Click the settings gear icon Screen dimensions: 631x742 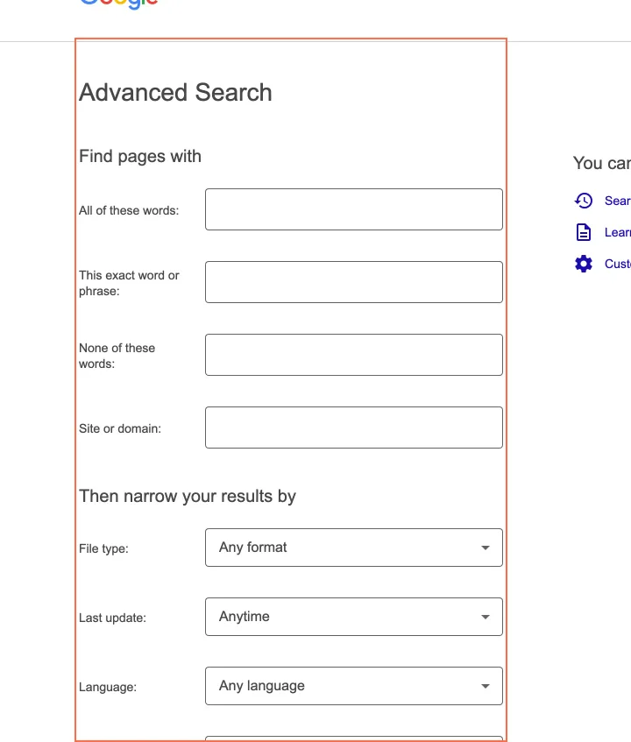pos(583,264)
